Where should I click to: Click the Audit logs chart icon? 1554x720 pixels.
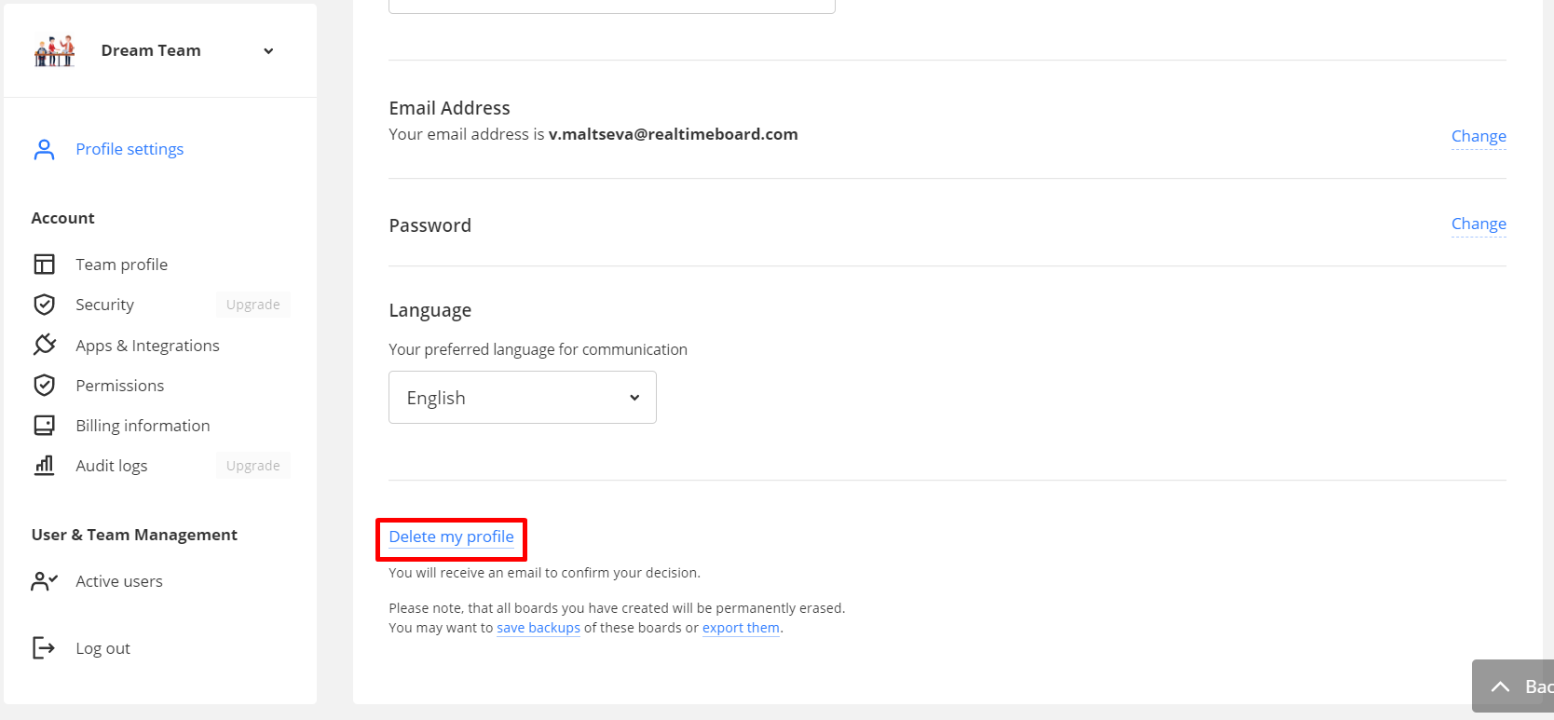click(x=44, y=466)
